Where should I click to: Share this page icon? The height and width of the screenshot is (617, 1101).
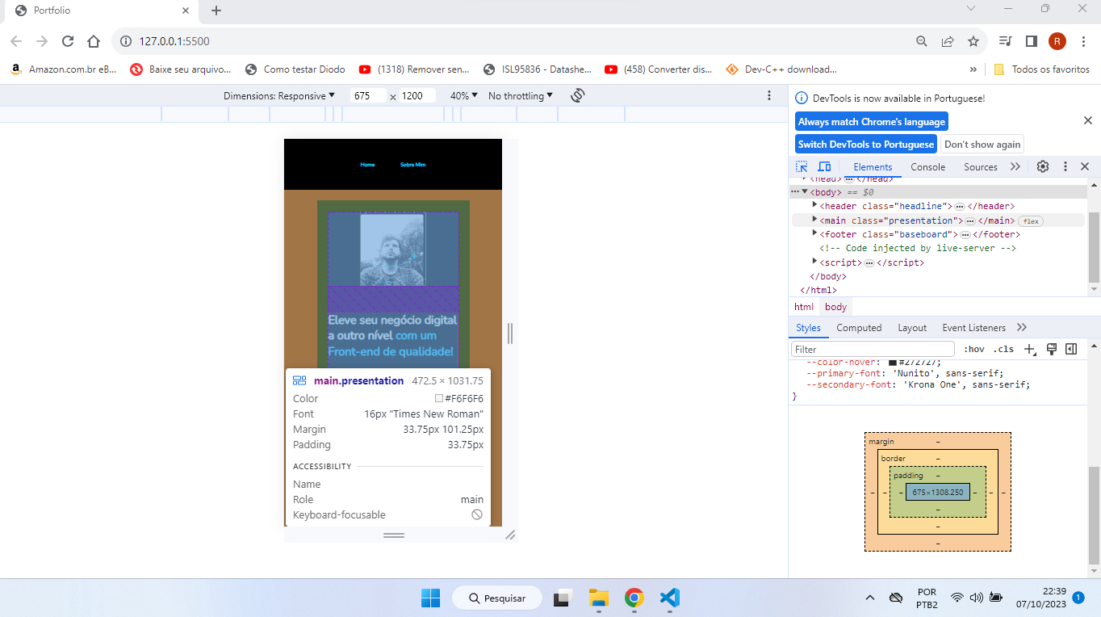[948, 41]
